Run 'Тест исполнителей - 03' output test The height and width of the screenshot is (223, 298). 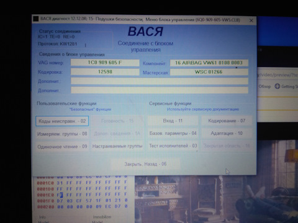click(x=173, y=146)
